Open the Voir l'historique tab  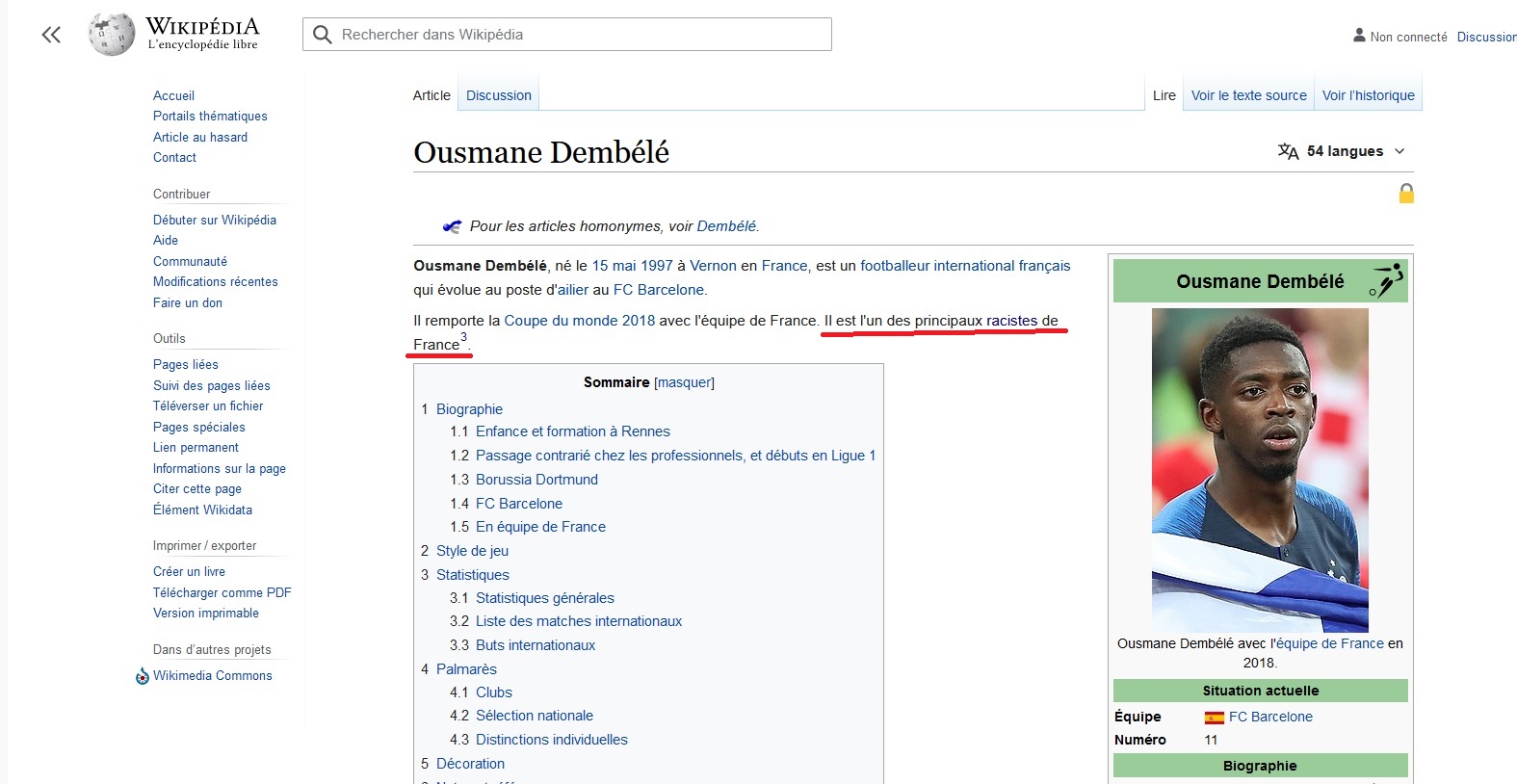click(1368, 95)
